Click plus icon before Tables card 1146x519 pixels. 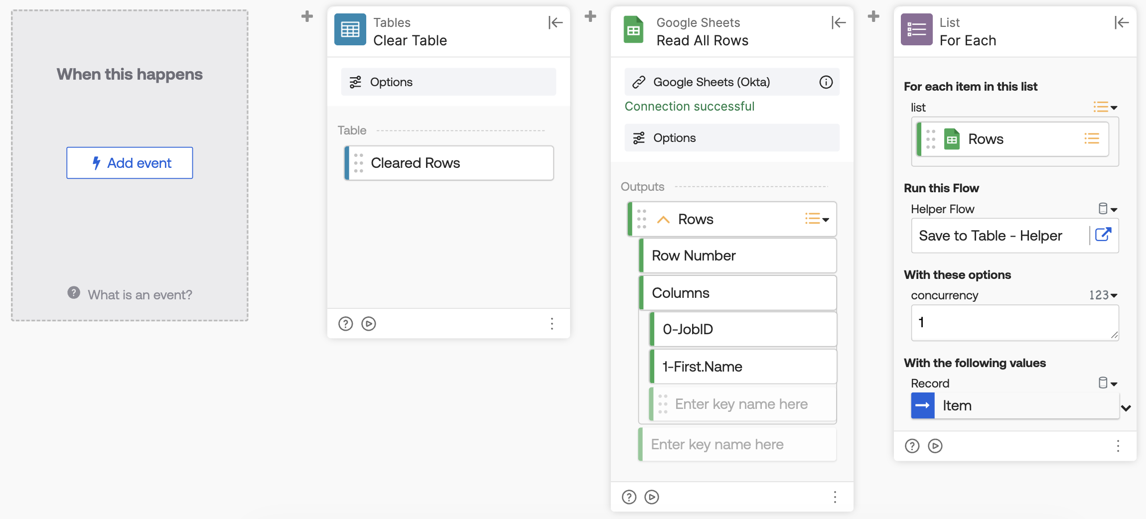(x=307, y=16)
